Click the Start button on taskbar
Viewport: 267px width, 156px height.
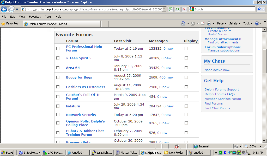pos(7,153)
